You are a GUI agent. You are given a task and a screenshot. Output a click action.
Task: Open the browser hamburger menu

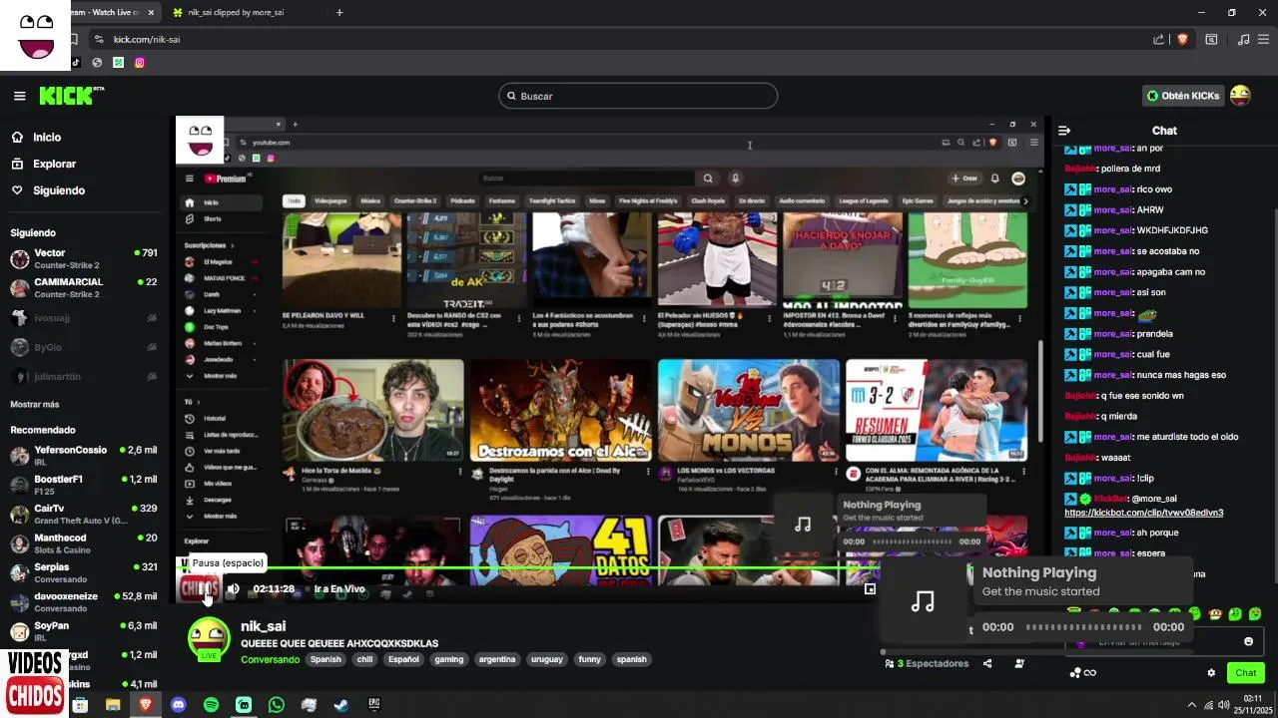tap(1263, 39)
